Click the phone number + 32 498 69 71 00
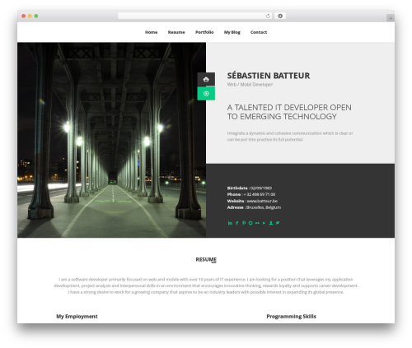The image size is (412, 348). point(260,194)
